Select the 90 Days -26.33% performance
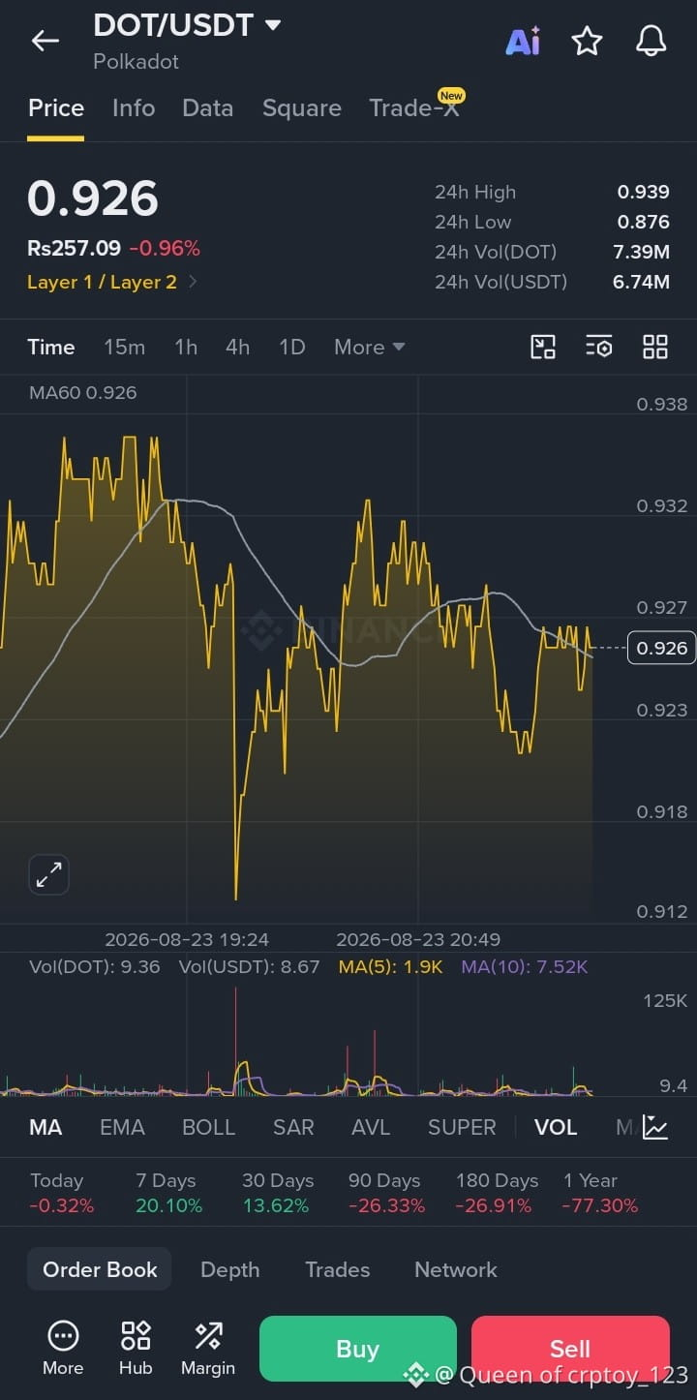Viewport: 697px width, 1400px height. click(386, 1193)
